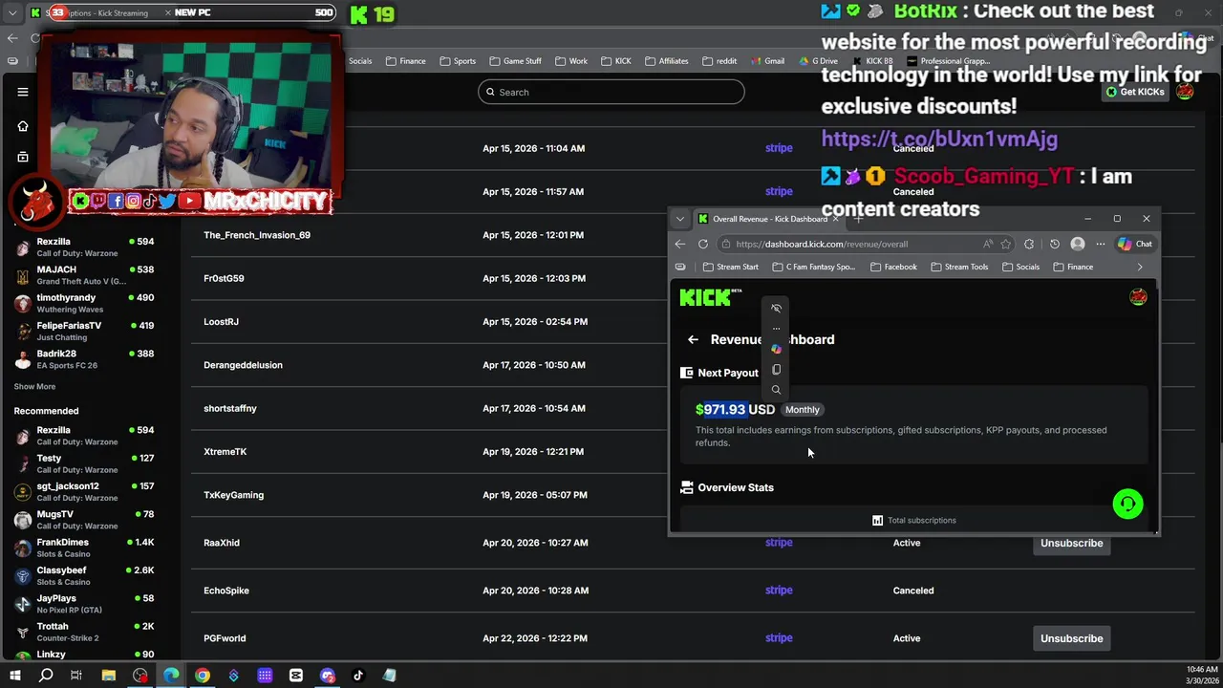Open CapCut from taskbar
The width and height of the screenshot is (1223, 688).
tap(296, 676)
